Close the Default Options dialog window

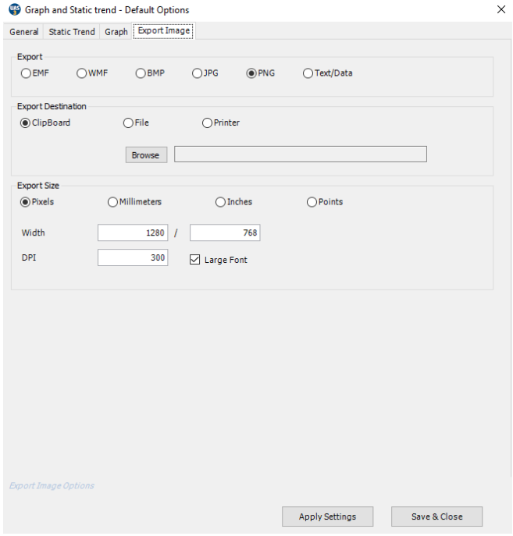501,10
